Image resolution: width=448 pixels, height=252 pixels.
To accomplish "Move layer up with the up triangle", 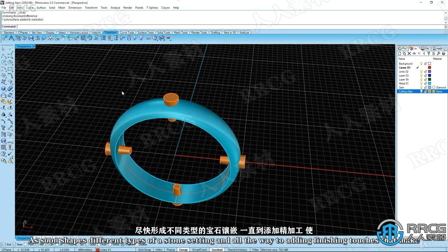I will pyautogui.click(x=414, y=54).
